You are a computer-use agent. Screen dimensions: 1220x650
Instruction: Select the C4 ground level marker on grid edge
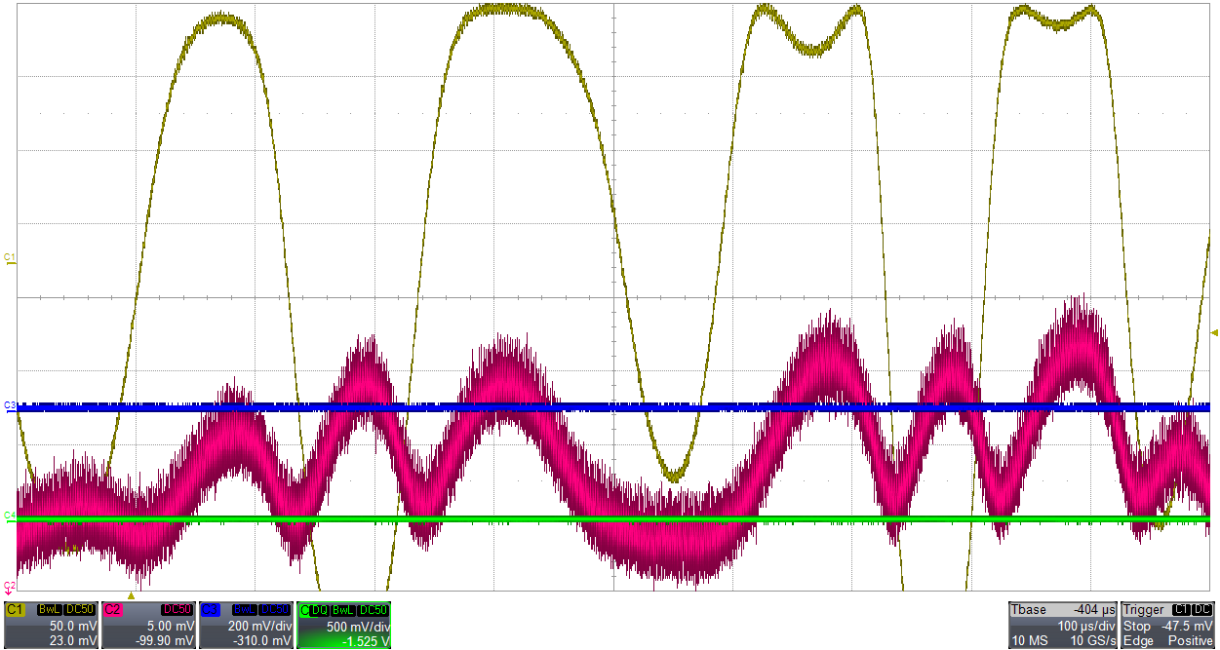10,516
